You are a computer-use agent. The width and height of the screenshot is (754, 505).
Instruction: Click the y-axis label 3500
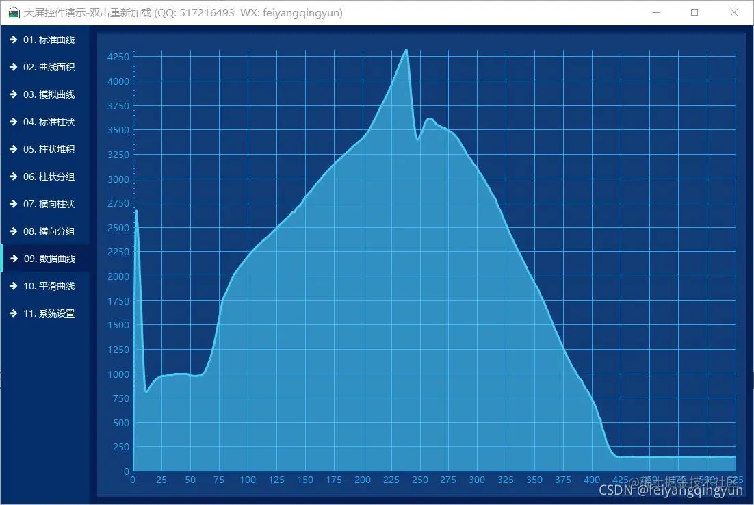point(118,130)
